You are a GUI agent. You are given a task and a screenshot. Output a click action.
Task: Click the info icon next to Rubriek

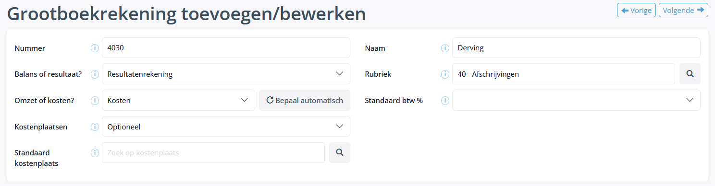pos(445,74)
